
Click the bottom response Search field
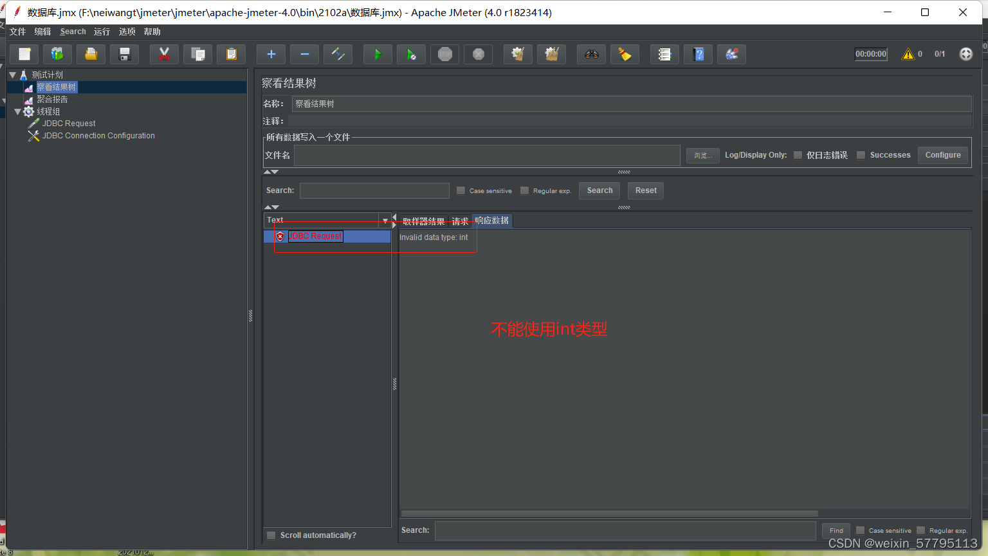point(625,530)
